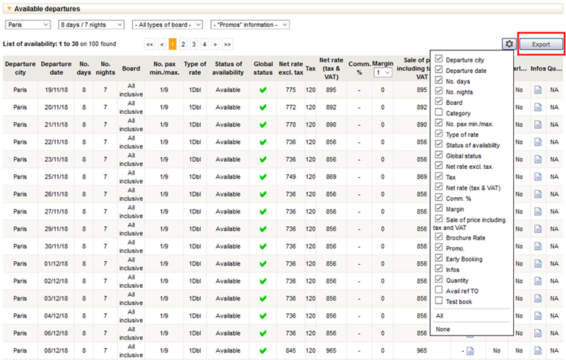Go to the last page of results
Viewport: 566px width, 360px height.
click(x=228, y=45)
